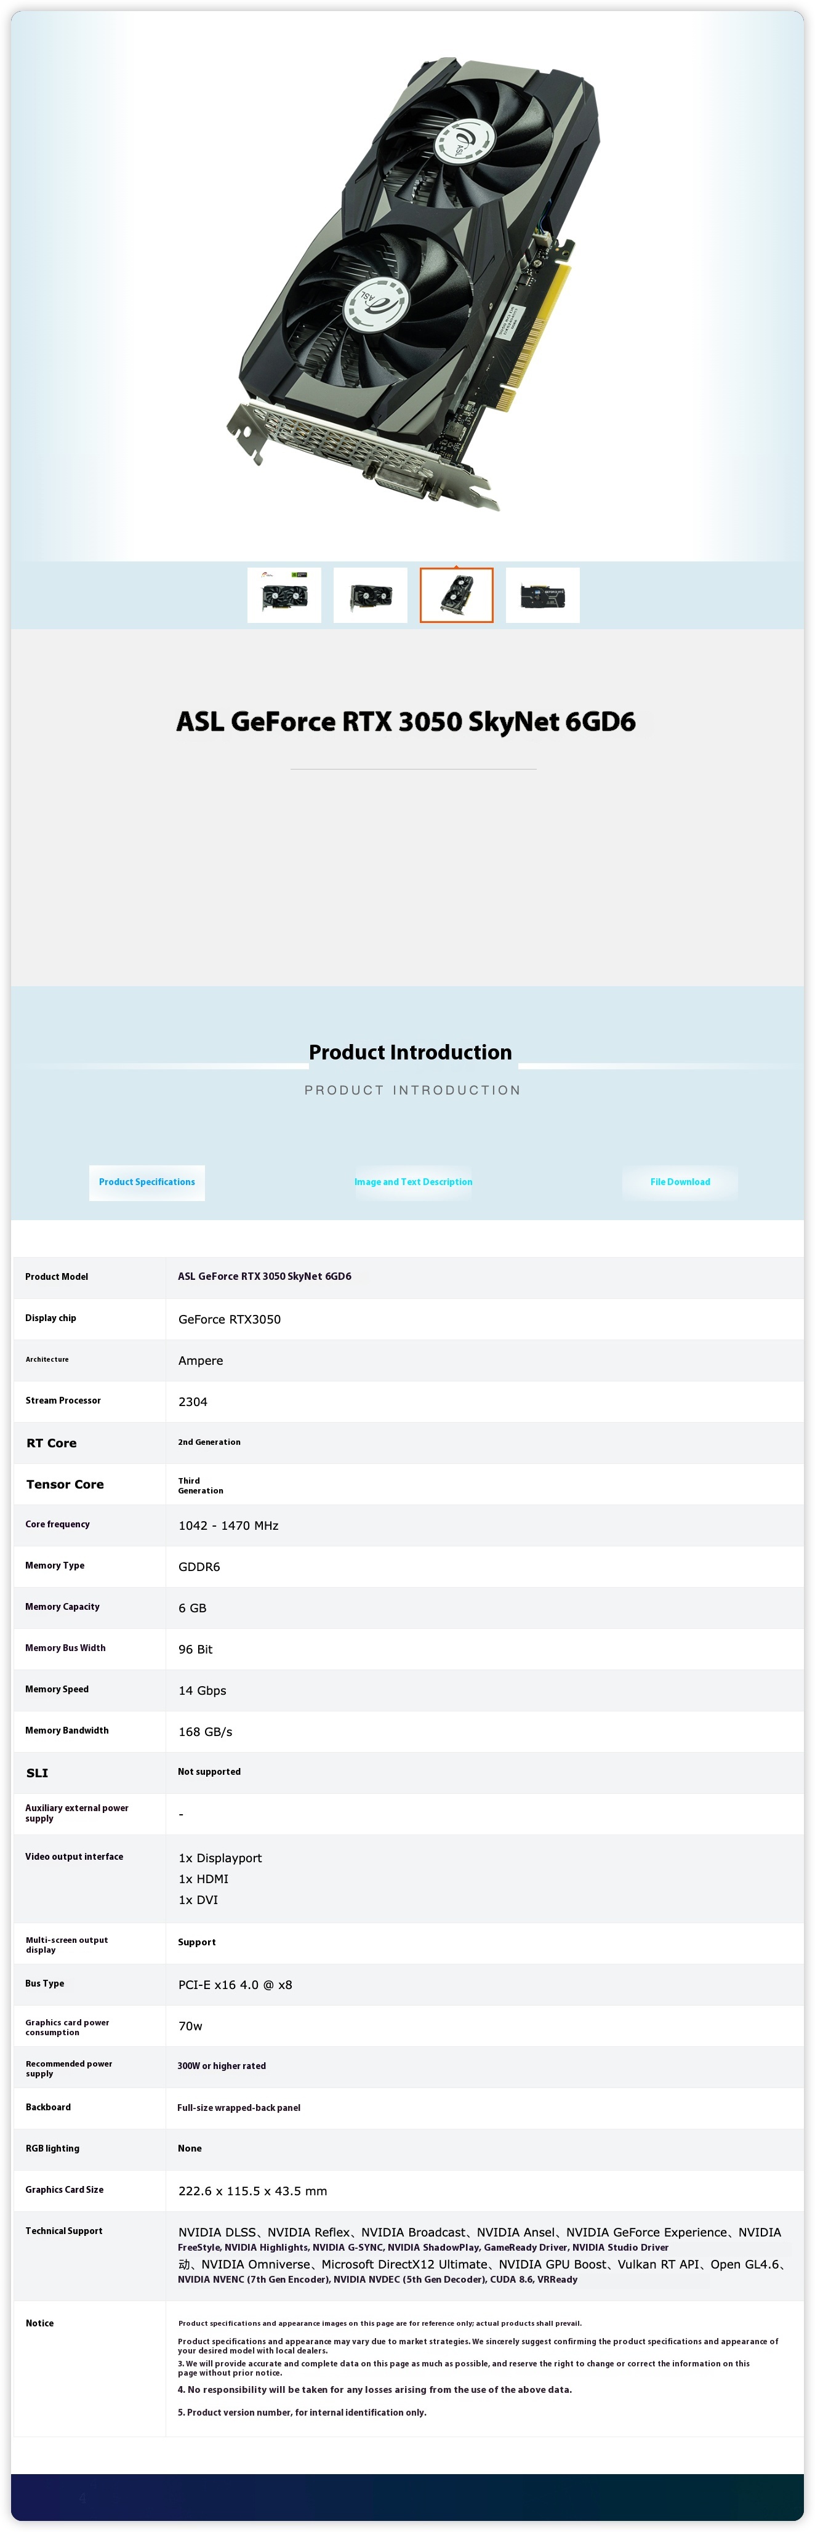Select the first thumbnail with NVIDIA logo
The width and height of the screenshot is (815, 2532).
[284, 595]
